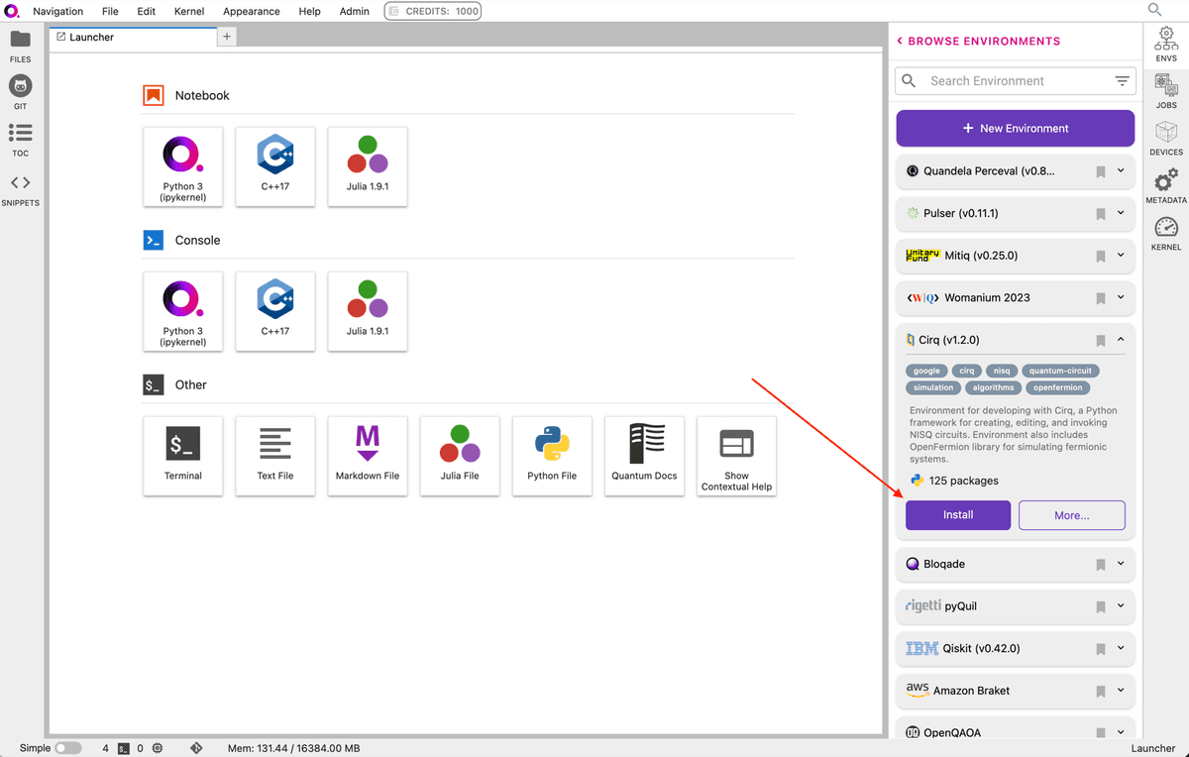
Task: Bookmark the Qiskit environment
Action: [1100, 649]
